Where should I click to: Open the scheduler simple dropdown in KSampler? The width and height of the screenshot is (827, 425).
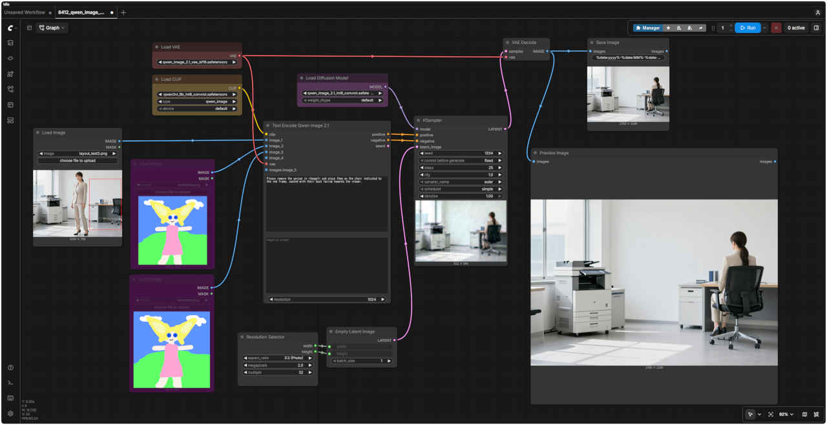point(461,189)
